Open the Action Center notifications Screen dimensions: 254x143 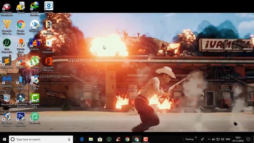coord(248,139)
